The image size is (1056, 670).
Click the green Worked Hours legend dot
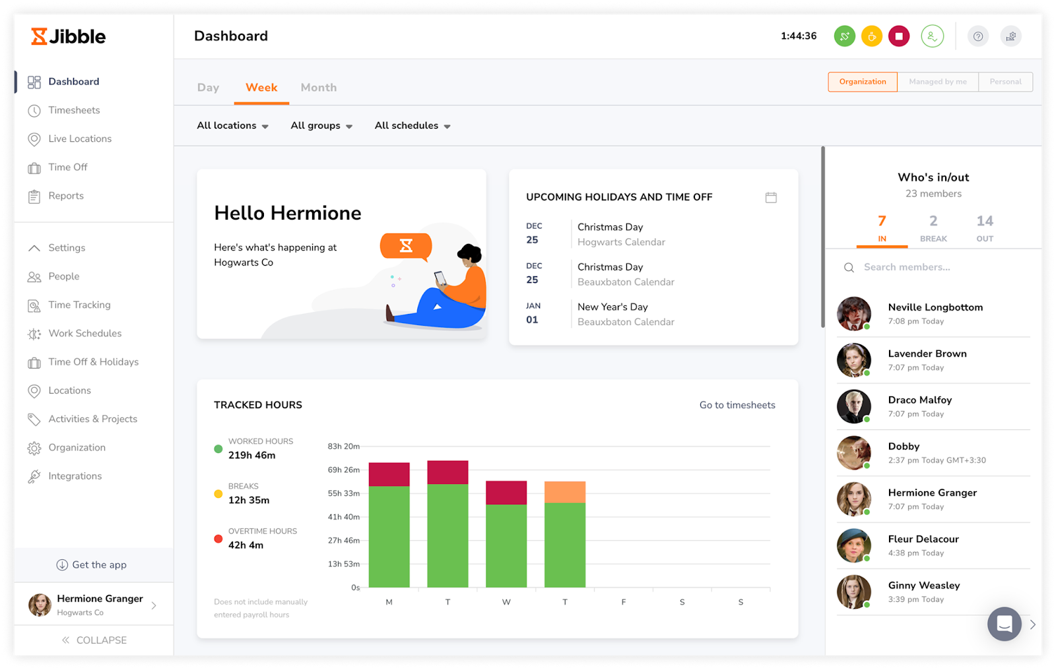218,449
